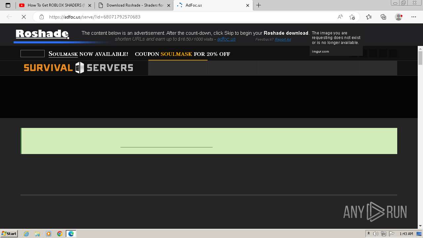The height and width of the screenshot is (238, 423).
Task: Click the white outlined box beside Soulmask
Action: click(32, 54)
